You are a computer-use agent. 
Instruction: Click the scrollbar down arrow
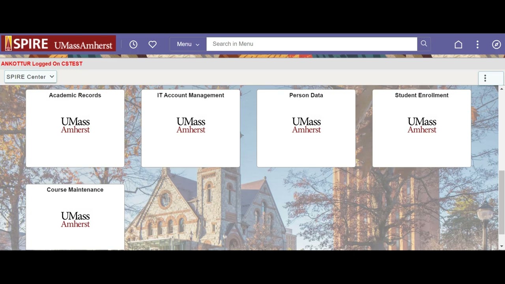(x=501, y=247)
